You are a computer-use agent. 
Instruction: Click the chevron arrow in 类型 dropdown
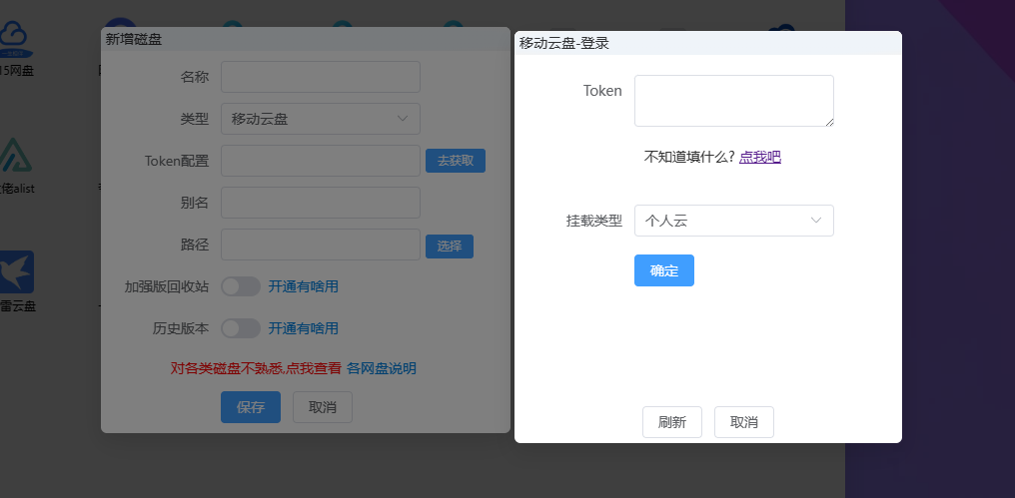tap(402, 119)
